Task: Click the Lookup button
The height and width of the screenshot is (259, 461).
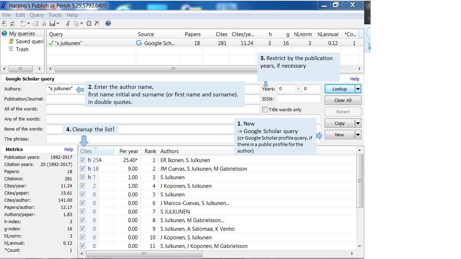Action: tap(340, 89)
